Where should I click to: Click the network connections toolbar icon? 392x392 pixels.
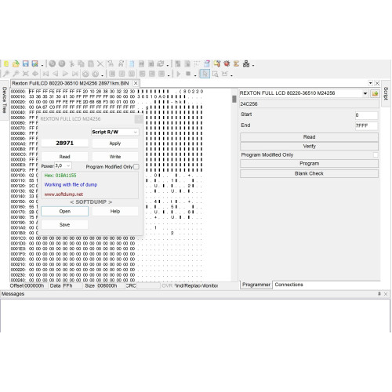pos(246,64)
